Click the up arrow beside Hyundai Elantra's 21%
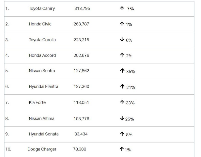Image resolution: width=201 pixels, height=157 pixels. [122, 86]
